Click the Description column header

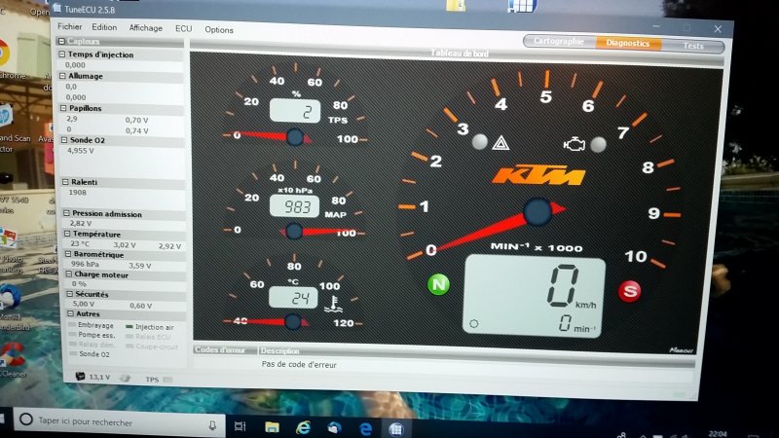point(279,351)
